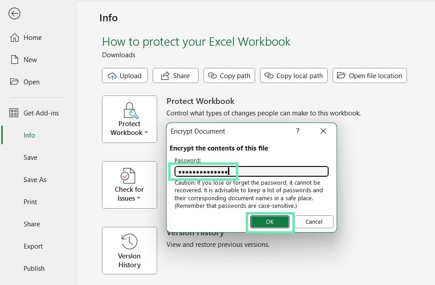Viewport: 435px width, 285px height.
Task: Open the Print page
Action: (30, 202)
